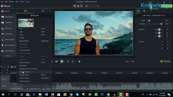
Task: Click the Opacity percentage field
Action: point(166,24)
